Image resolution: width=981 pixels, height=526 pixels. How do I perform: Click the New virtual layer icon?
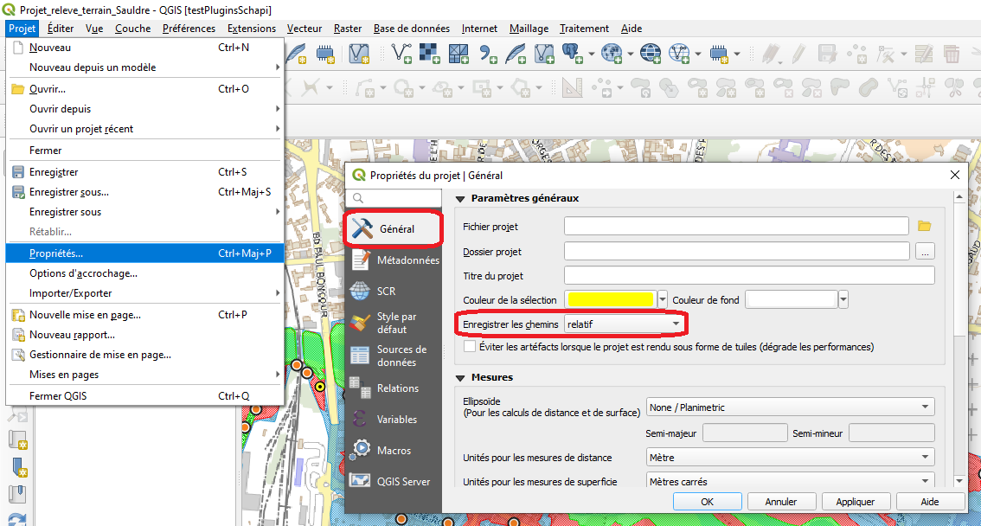pos(359,54)
